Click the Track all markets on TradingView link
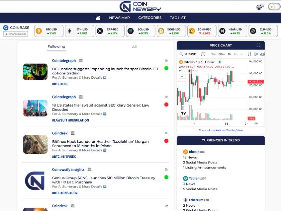 221,131
